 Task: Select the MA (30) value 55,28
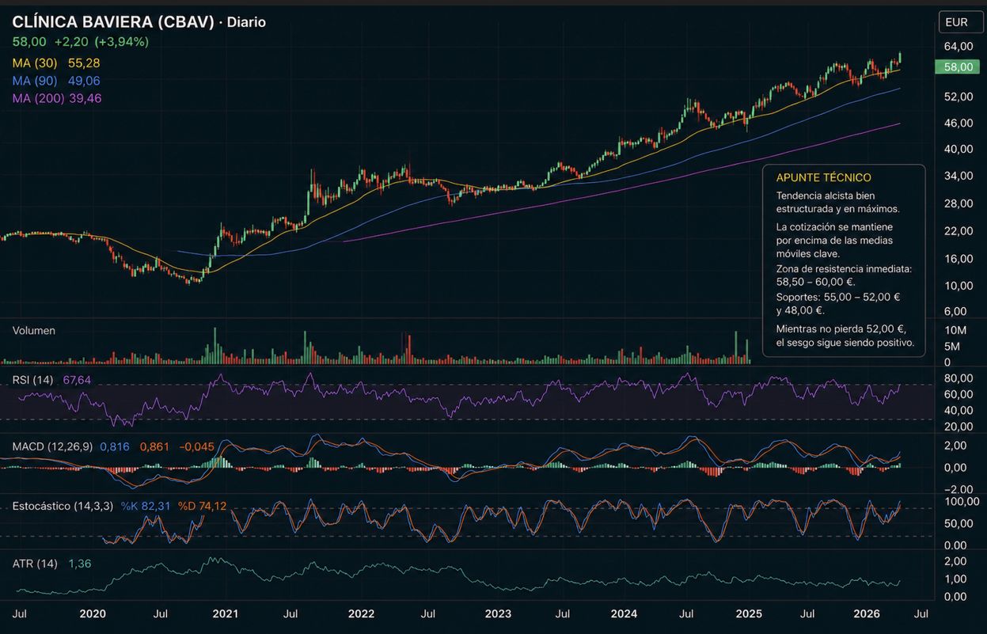coord(84,63)
